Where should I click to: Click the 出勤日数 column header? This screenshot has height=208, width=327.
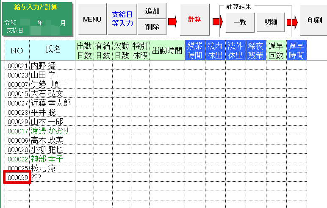84,50
